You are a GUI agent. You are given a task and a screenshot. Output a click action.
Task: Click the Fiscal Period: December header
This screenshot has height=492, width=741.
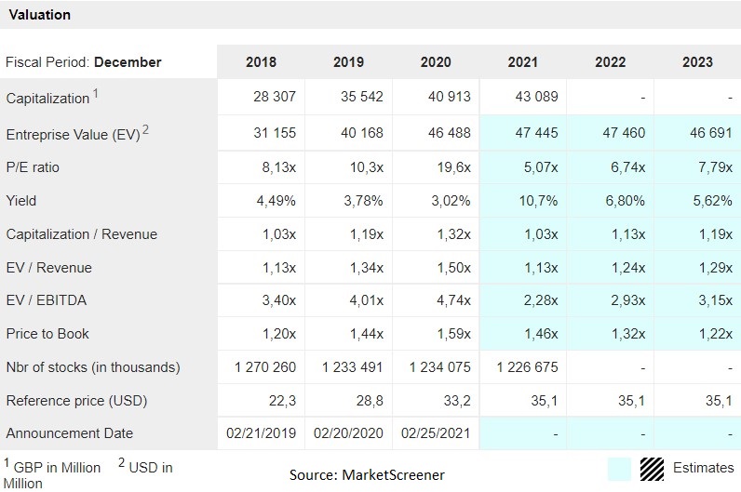(x=83, y=62)
